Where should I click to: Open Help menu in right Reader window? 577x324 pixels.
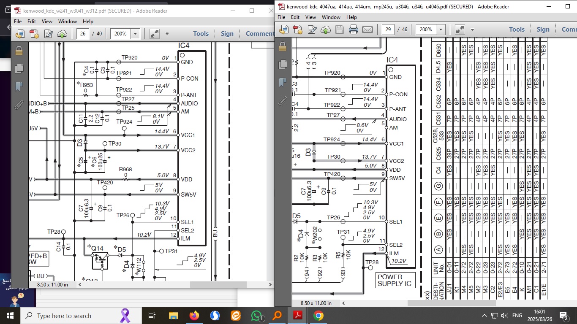pyautogui.click(x=351, y=17)
